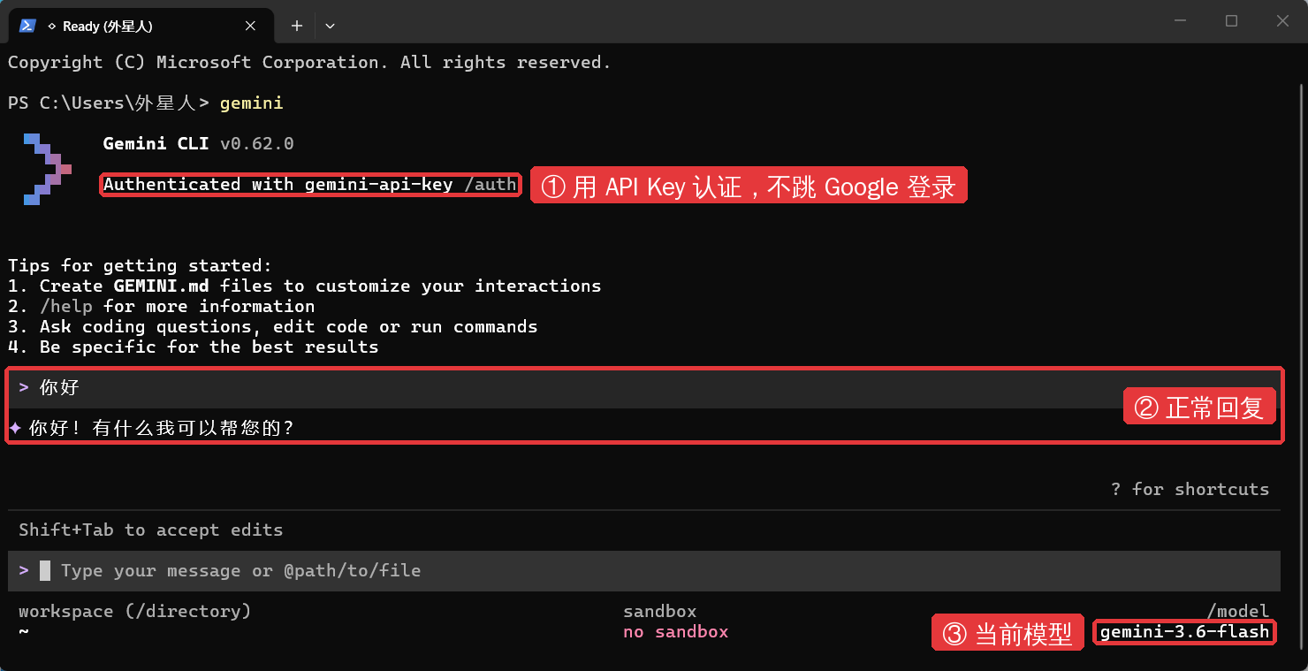Open a new terminal tab

(x=297, y=27)
